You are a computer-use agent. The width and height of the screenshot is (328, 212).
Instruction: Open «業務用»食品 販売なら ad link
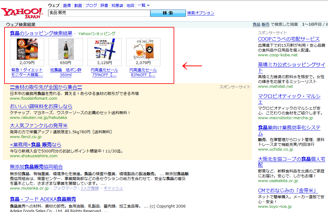point(35,145)
